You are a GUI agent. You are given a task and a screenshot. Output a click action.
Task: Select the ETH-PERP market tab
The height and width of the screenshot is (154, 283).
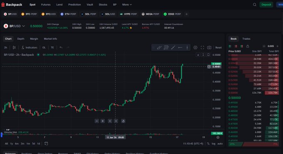point(68,14)
